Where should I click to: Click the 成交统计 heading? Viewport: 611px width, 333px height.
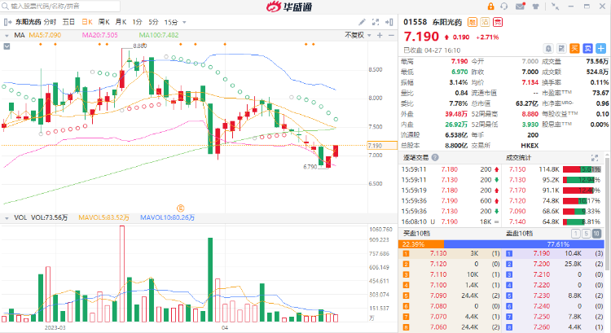coord(518,158)
